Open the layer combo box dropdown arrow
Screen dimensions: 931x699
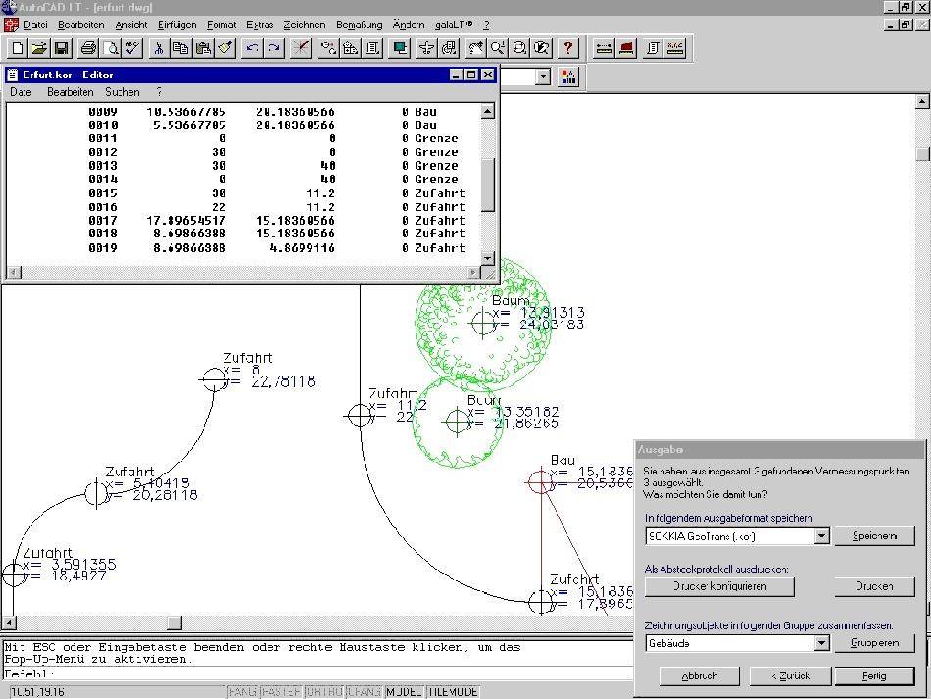(543, 77)
